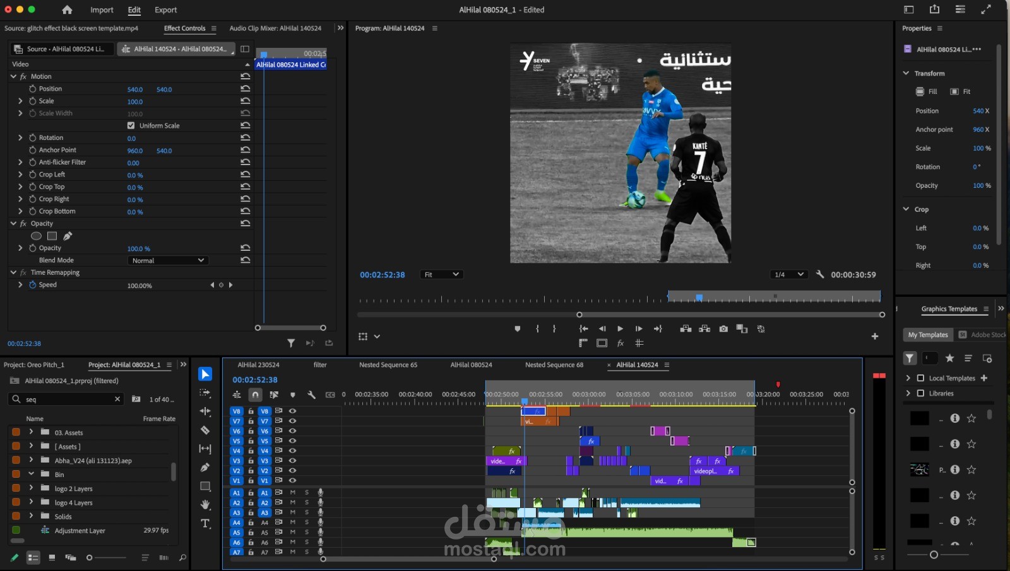Switch to Audio Clip Mixer tab
1010x571 pixels.
tap(275, 28)
